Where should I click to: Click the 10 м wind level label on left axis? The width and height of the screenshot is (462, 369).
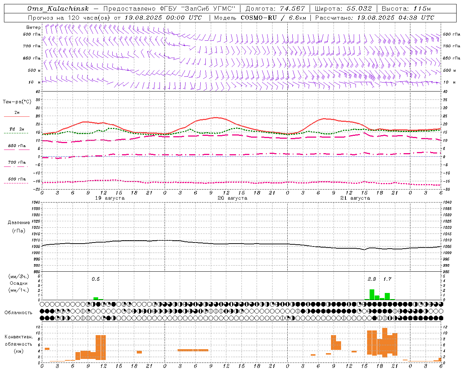35,82
